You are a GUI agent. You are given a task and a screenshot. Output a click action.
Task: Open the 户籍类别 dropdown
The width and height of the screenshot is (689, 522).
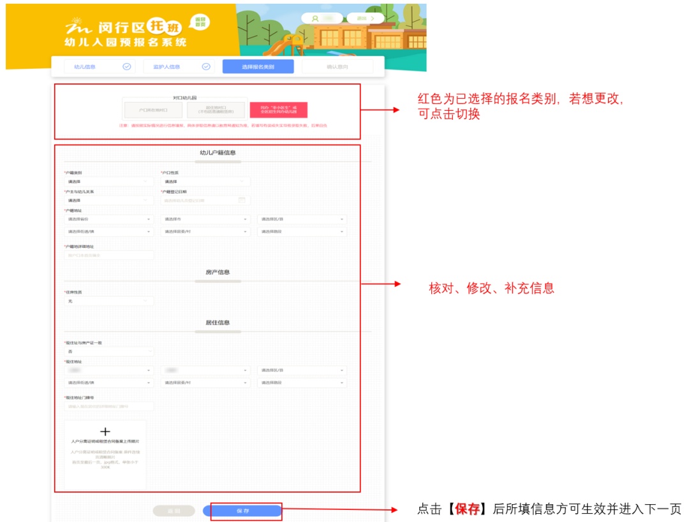[108, 182]
